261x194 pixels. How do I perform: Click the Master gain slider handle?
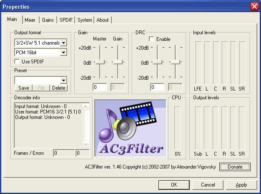click(100, 62)
